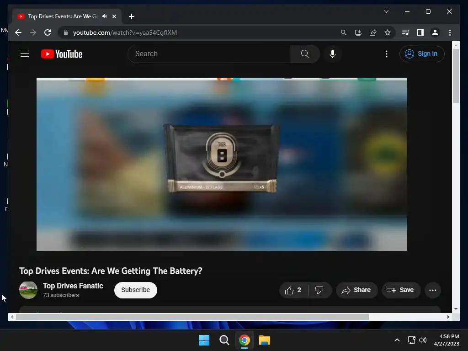Screen dimensions: 468x351
Task: Save video to a playlist
Action: coord(400,290)
